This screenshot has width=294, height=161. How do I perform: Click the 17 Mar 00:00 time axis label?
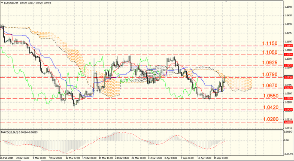[89, 158]
